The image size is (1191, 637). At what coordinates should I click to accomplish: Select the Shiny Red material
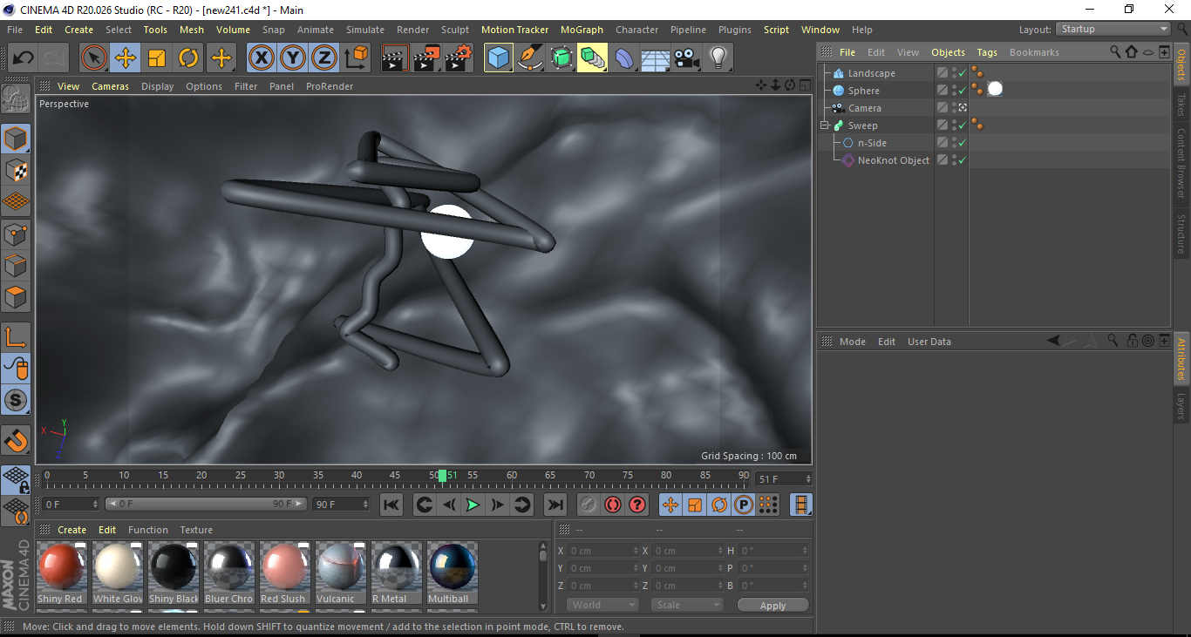[61, 573]
